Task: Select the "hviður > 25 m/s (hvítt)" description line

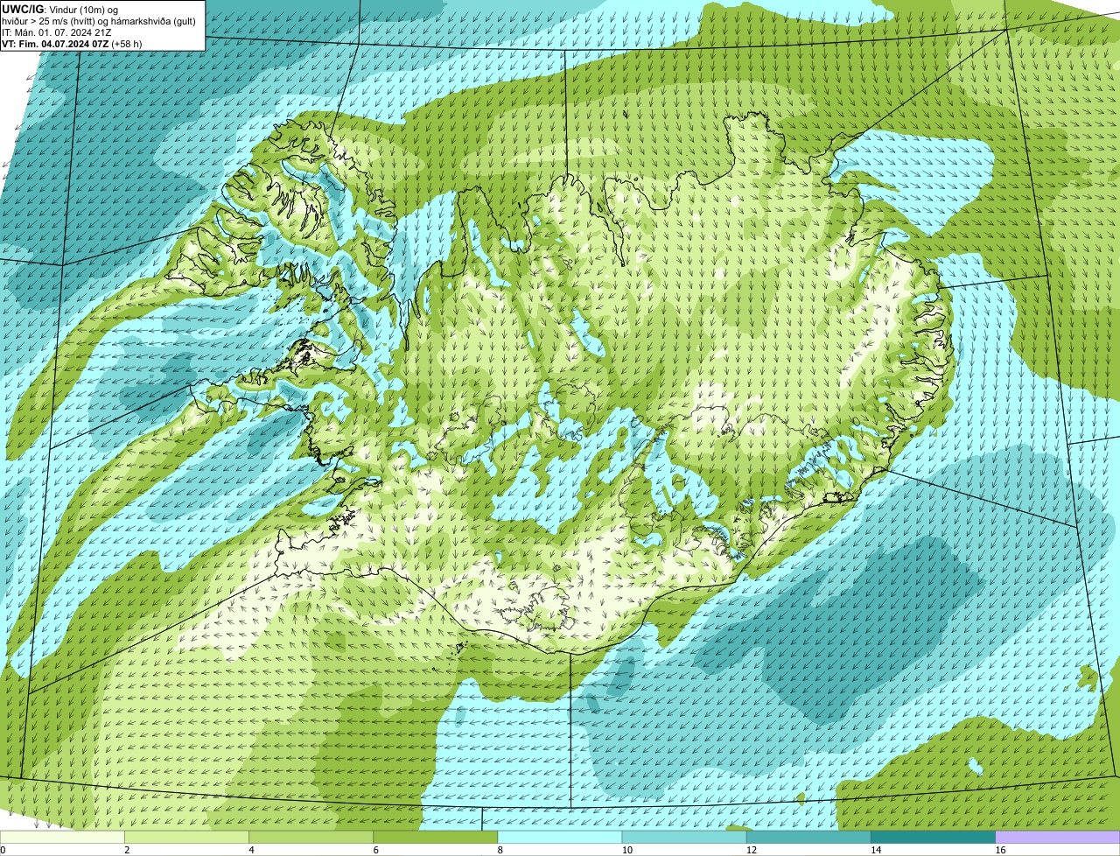Action: (99, 20)
